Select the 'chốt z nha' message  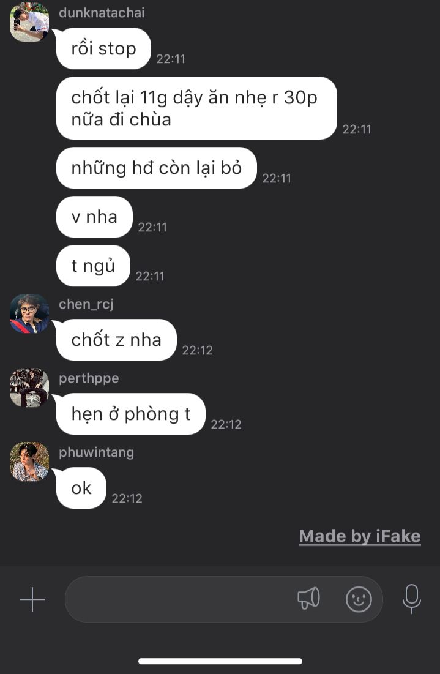116,340
